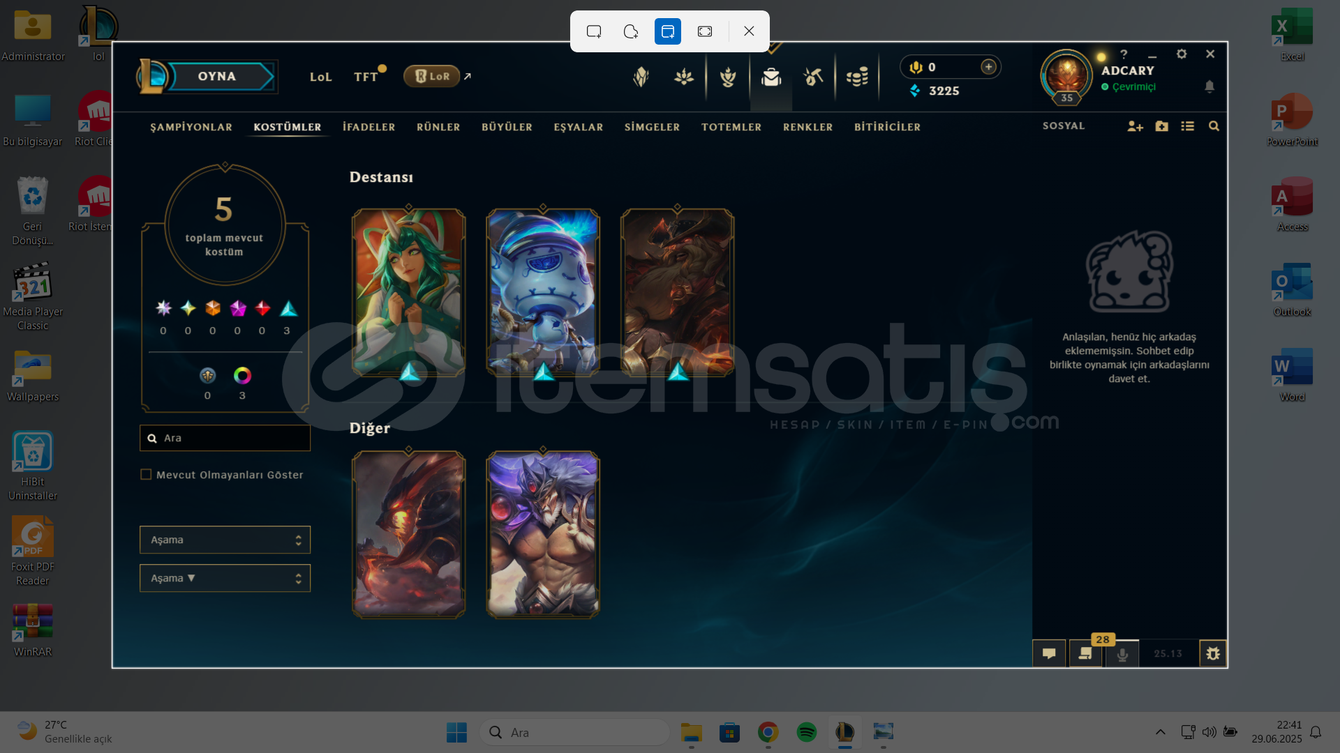Open the Excel desktop shortcut

point(1292,35)
